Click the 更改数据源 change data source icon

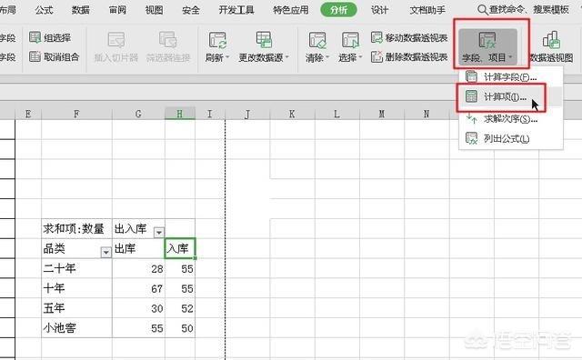tap(264, 40)
